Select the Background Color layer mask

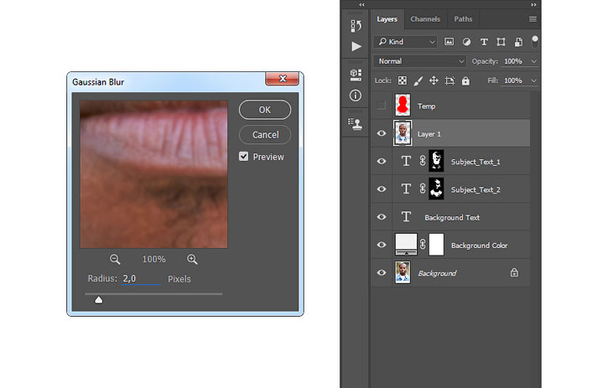436,245
